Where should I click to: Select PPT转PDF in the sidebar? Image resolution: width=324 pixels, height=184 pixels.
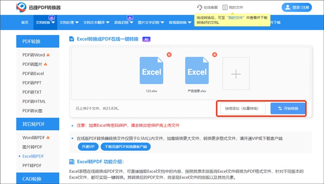coord(32,165)
